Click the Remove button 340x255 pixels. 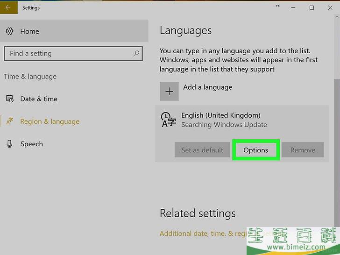click(x=303, y=150)
